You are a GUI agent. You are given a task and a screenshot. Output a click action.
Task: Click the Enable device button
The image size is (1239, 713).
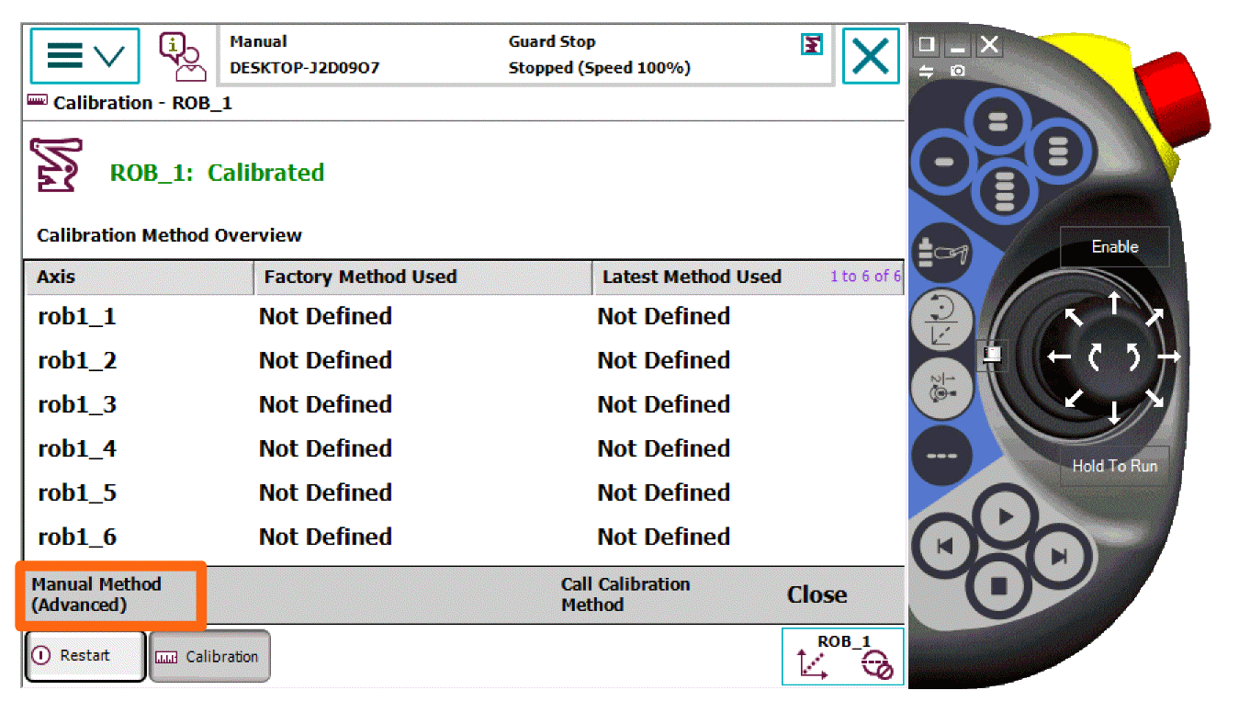point(1114,247)
